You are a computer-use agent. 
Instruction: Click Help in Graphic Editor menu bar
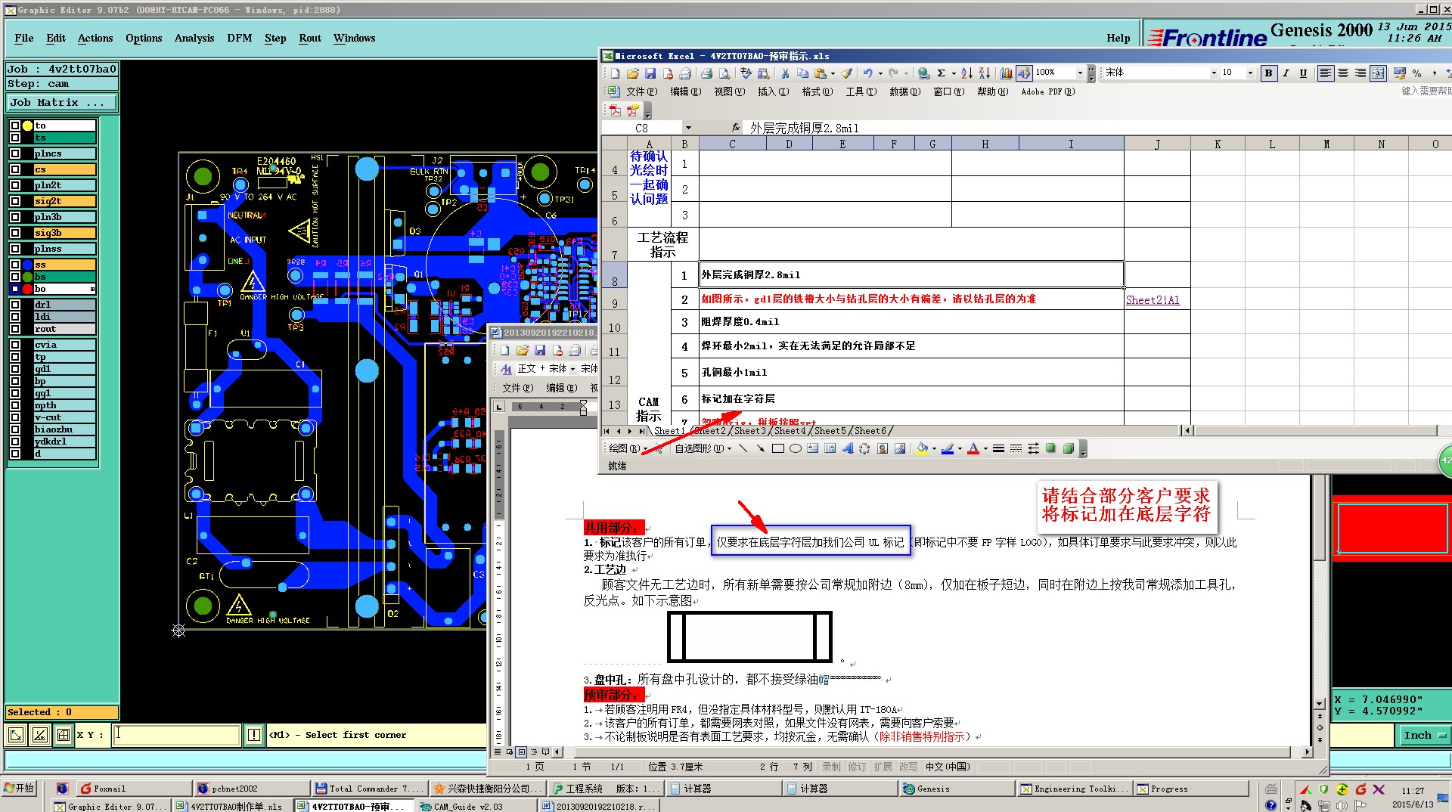pos(1118,39)
